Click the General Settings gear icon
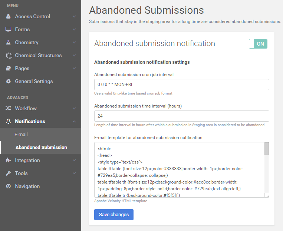Image resolution: width=283 pixels, height=231 pixels. (8, 81)
